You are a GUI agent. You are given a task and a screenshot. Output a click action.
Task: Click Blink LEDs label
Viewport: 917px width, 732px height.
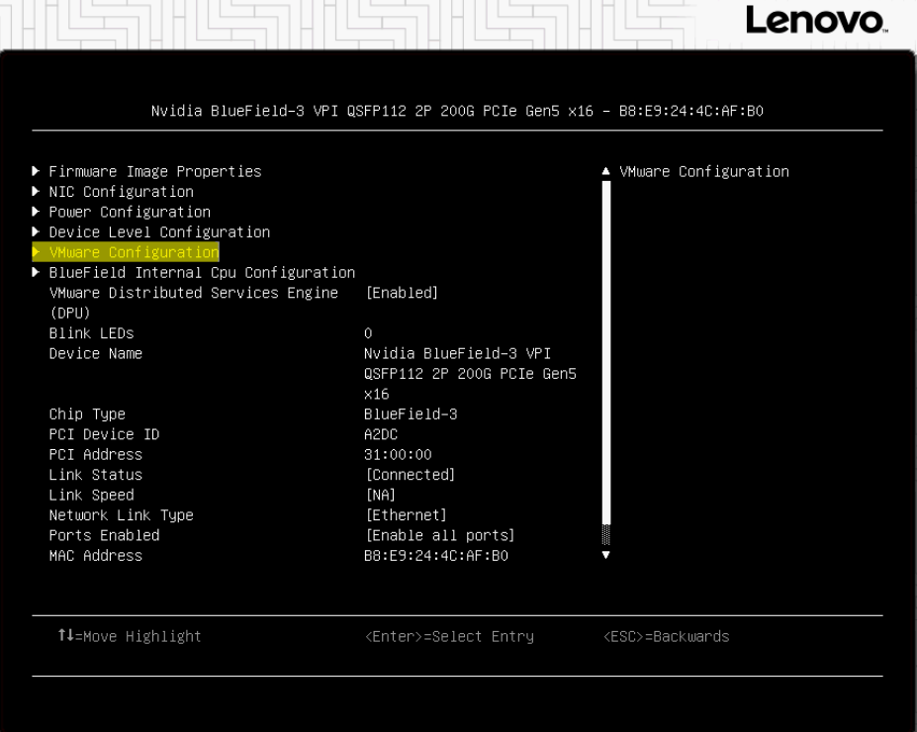[x=91, y=333]
